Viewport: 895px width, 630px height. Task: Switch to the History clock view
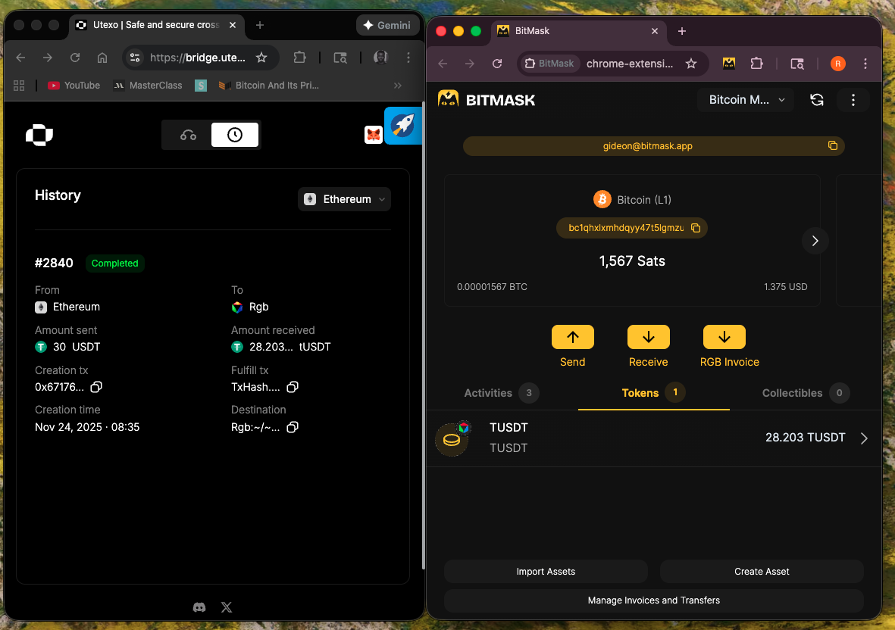point(235,135)
